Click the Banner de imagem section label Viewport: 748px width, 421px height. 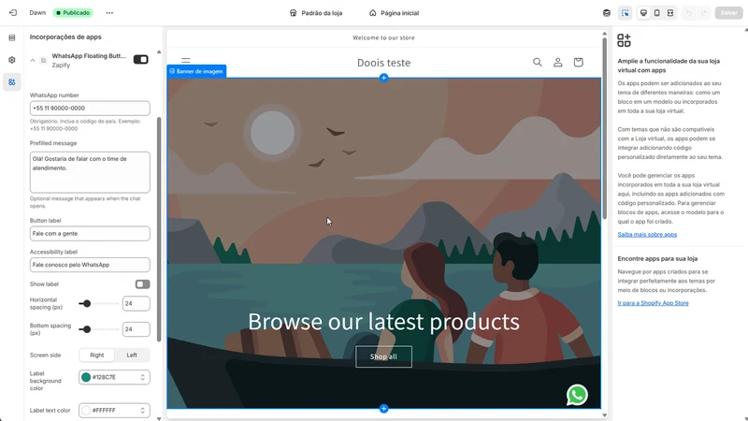pyautogui.click(x=196, y=71)
